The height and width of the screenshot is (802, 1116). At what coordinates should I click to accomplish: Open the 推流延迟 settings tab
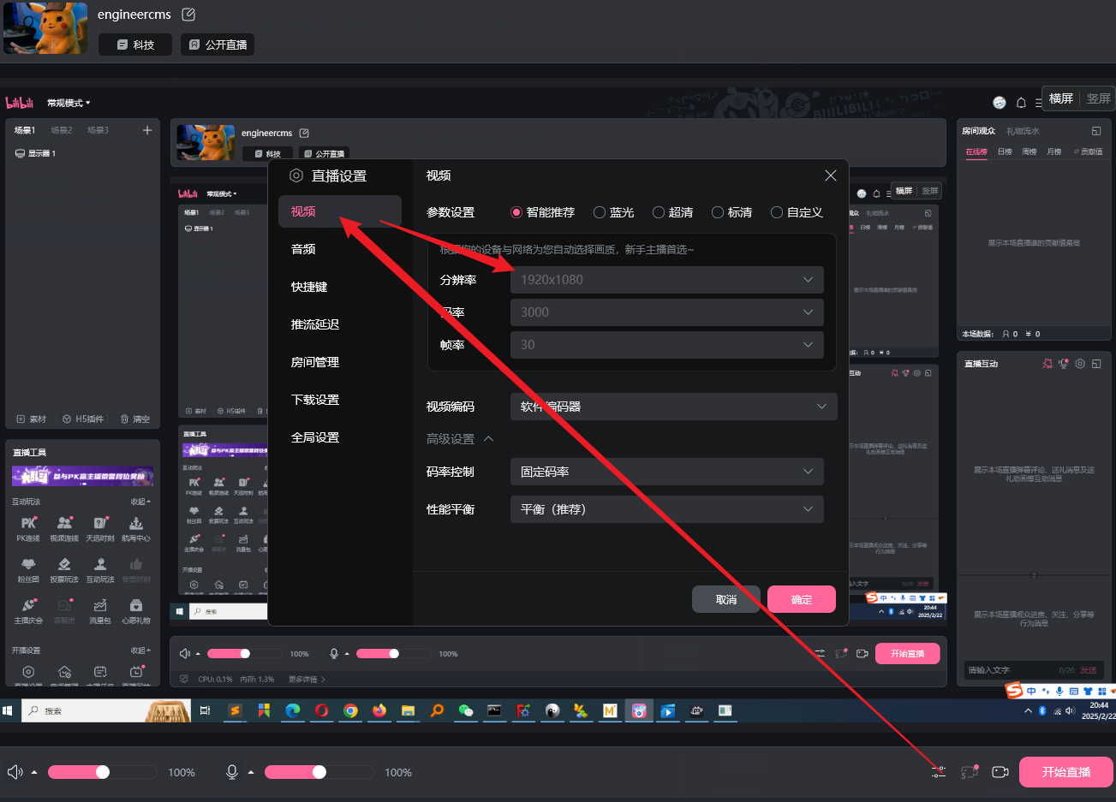pos(314,324)
